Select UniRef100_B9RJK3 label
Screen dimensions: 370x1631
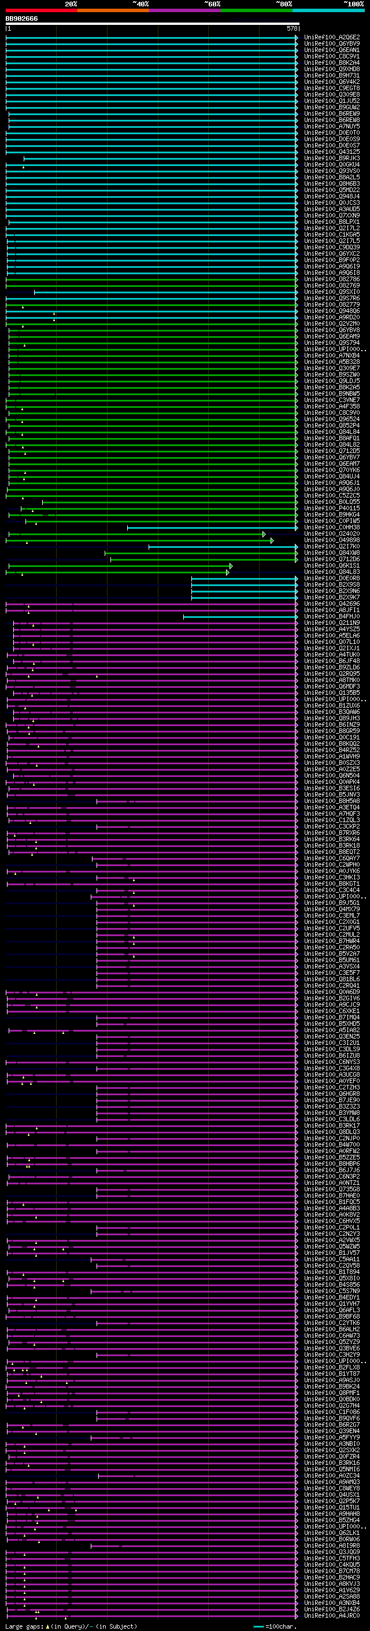coord(332,159)
